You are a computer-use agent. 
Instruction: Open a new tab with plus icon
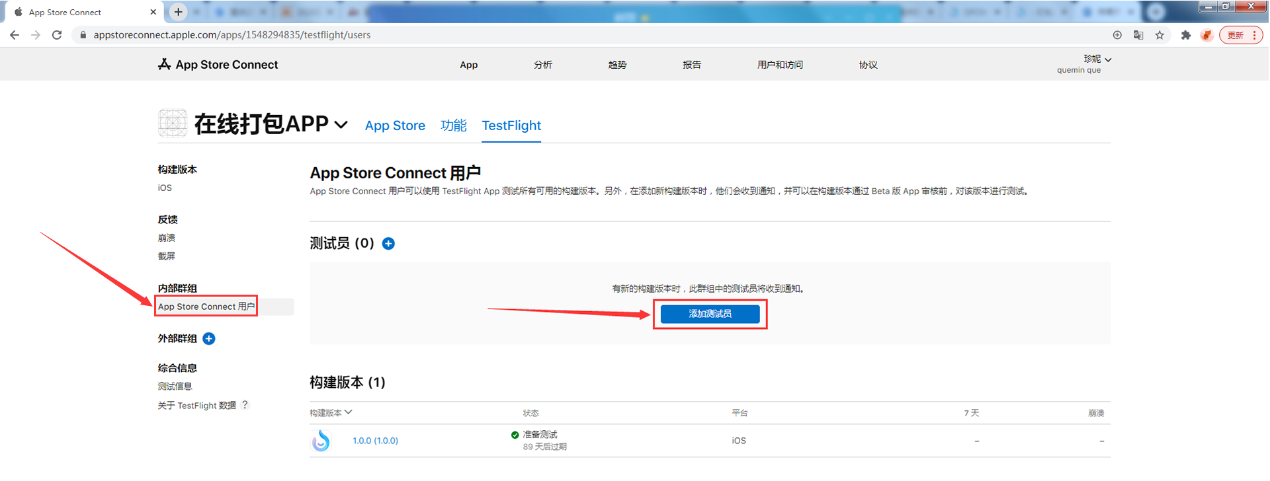178,12
